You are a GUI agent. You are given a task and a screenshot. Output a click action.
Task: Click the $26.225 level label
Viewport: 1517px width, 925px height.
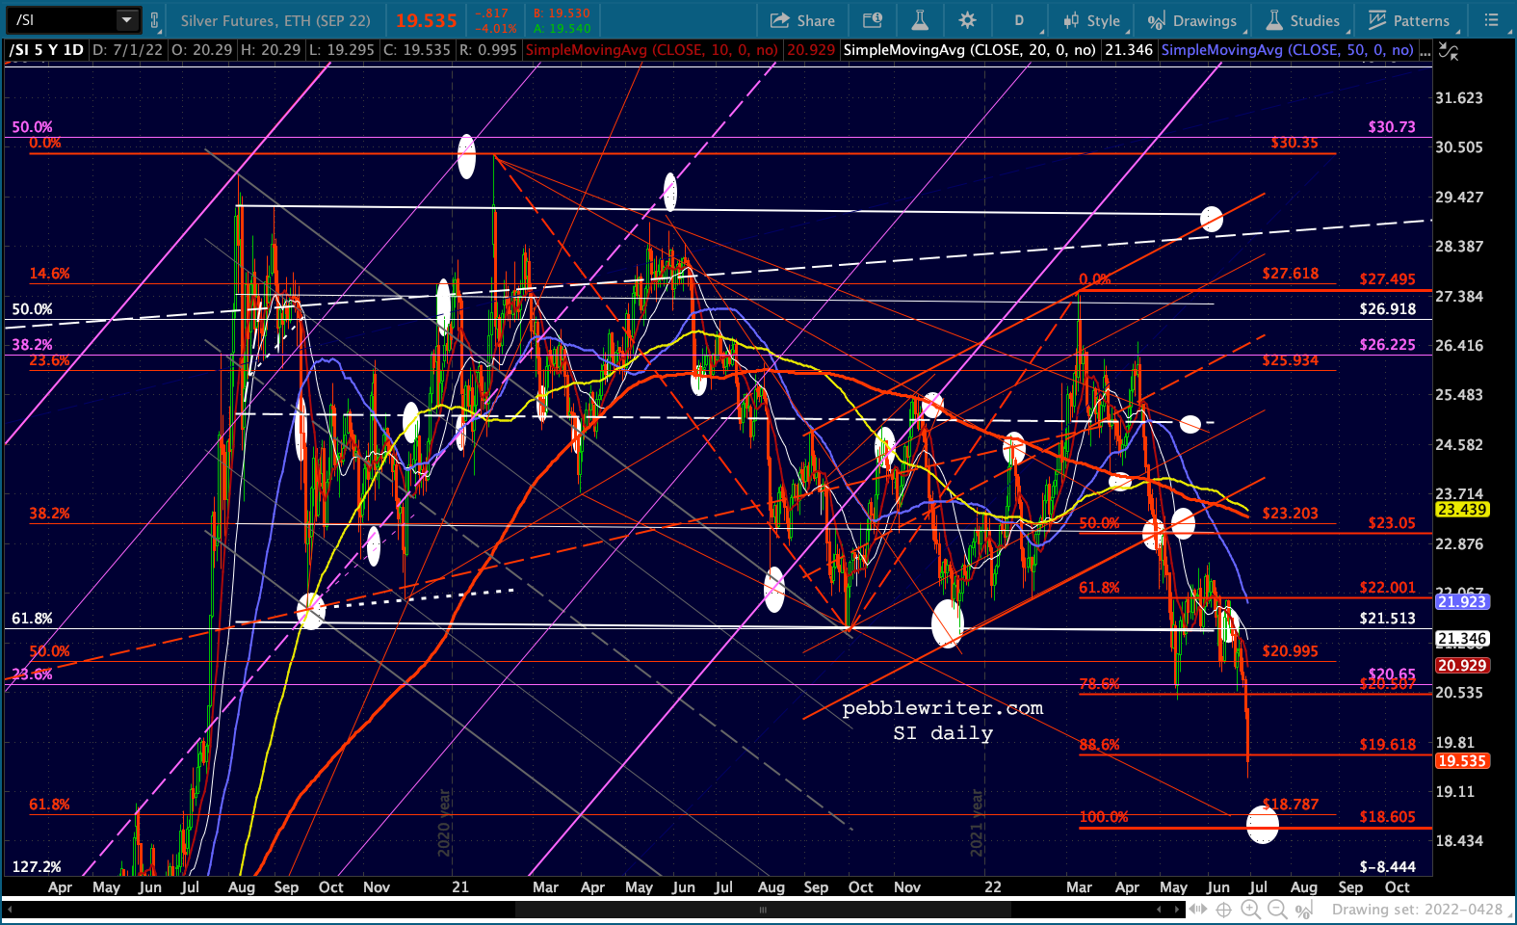point(1388,345)
